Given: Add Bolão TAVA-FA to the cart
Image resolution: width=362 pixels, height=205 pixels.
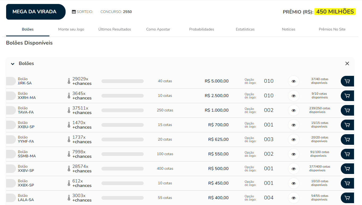Looking at the screenshot, I should pos(347,110).
